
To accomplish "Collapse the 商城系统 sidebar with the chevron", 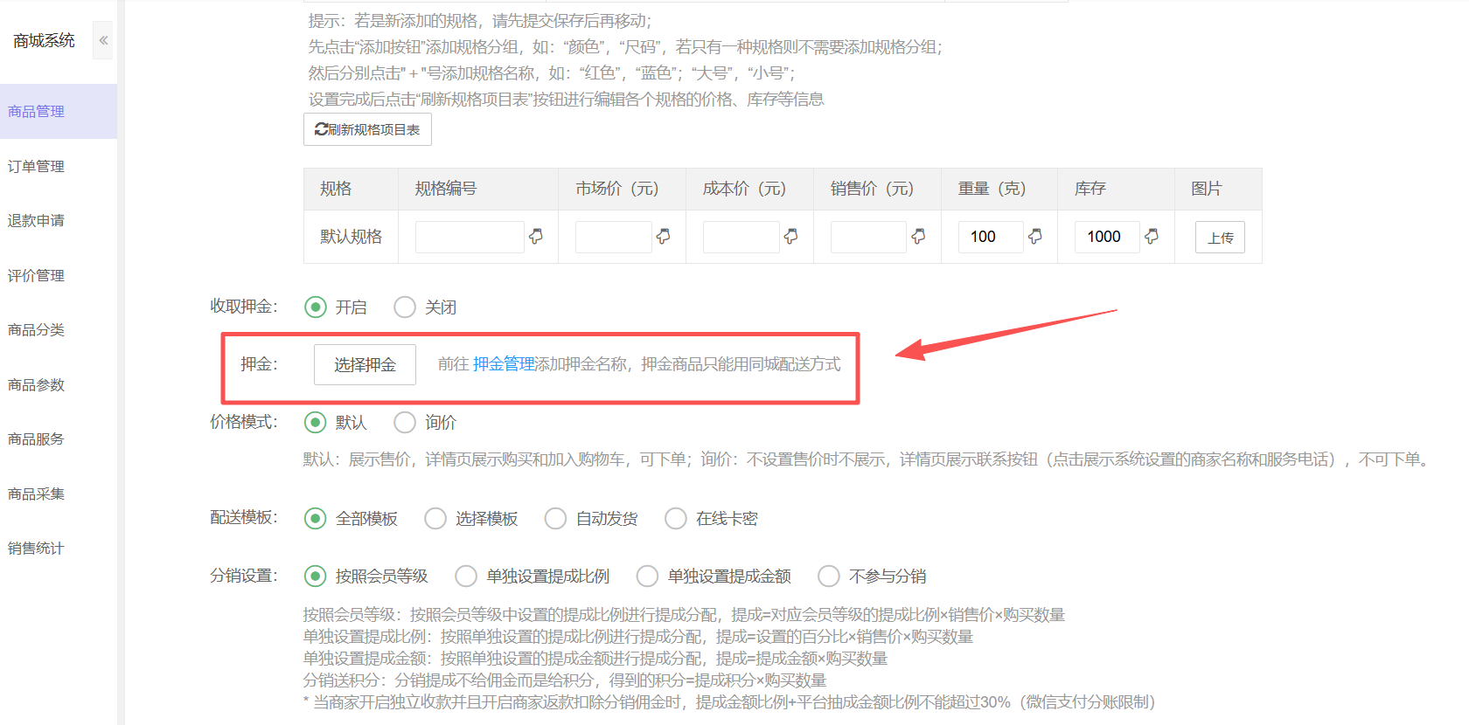I will 103,40.
